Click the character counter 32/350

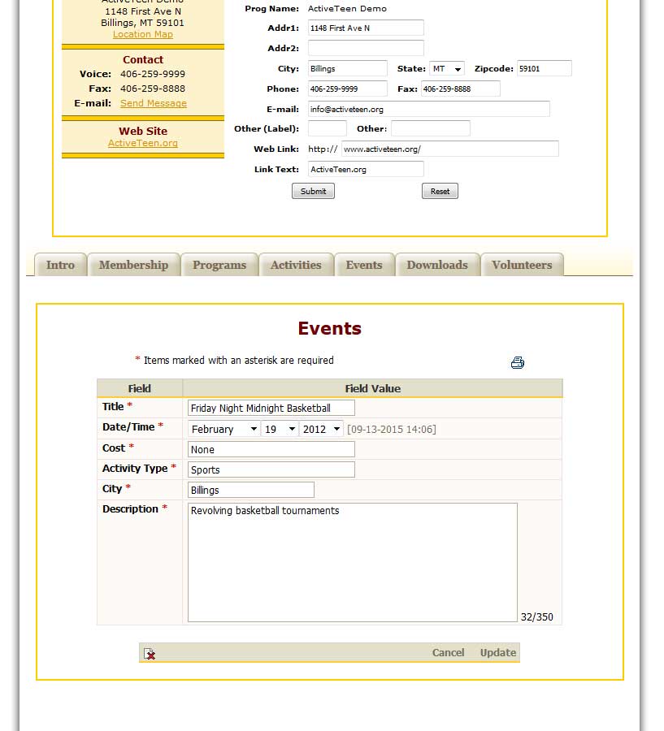536,616
